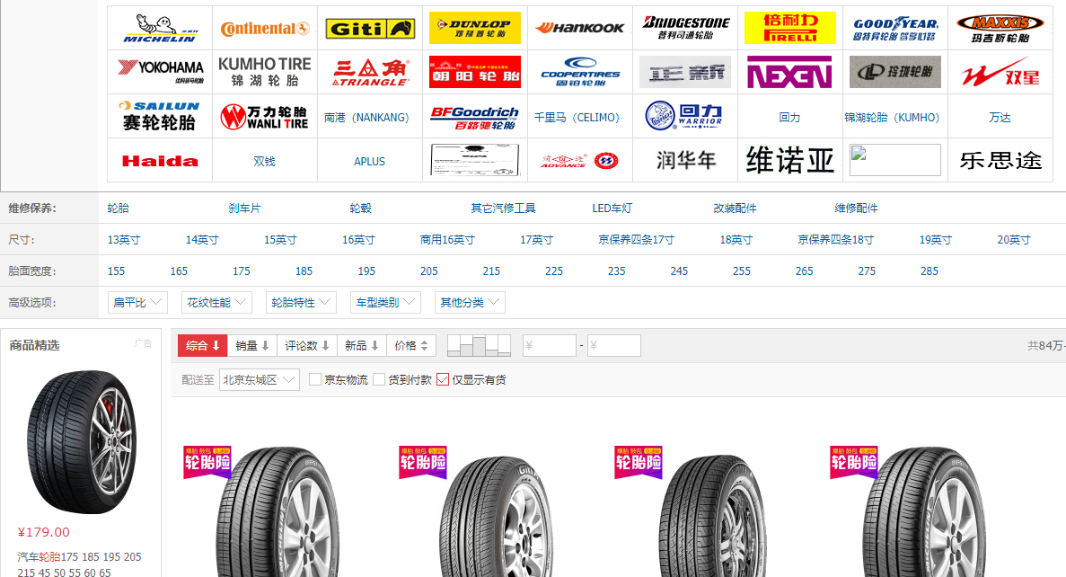This screenshot has width=1066, height=577.
Task: Select the Advance brand logo
Action: coord(580,161)
